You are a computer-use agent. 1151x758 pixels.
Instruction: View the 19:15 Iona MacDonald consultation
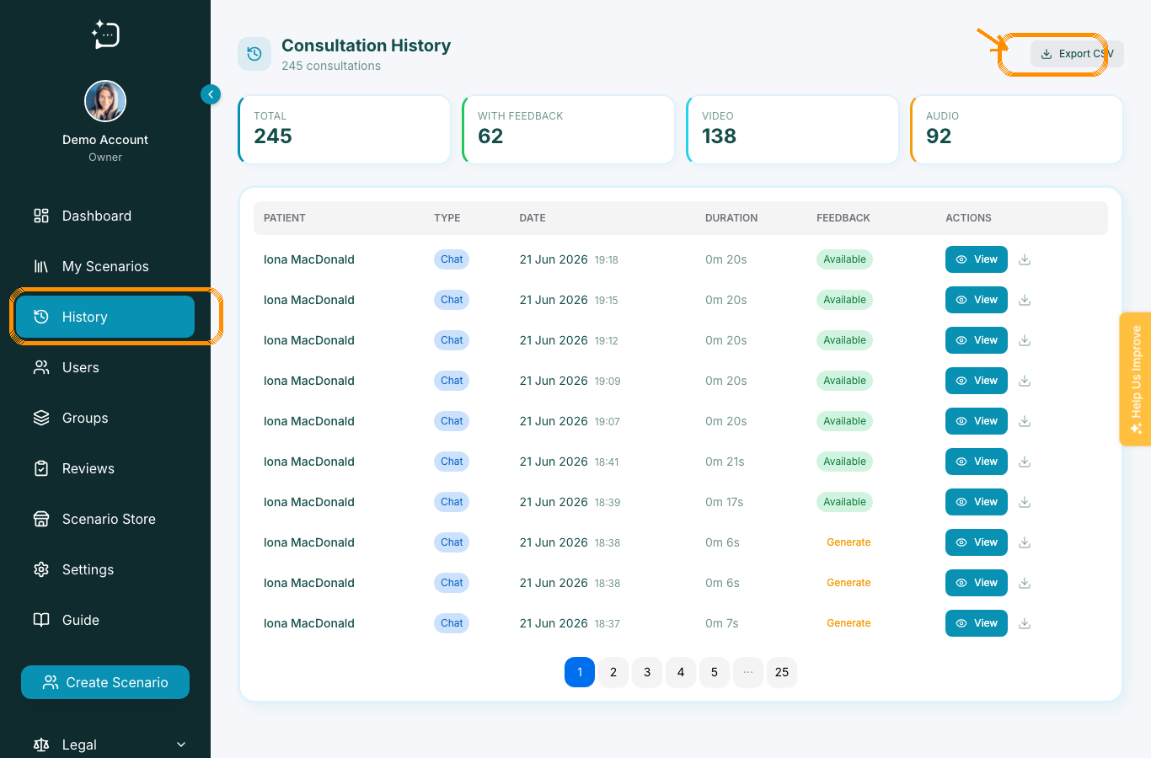coord(977,300)
